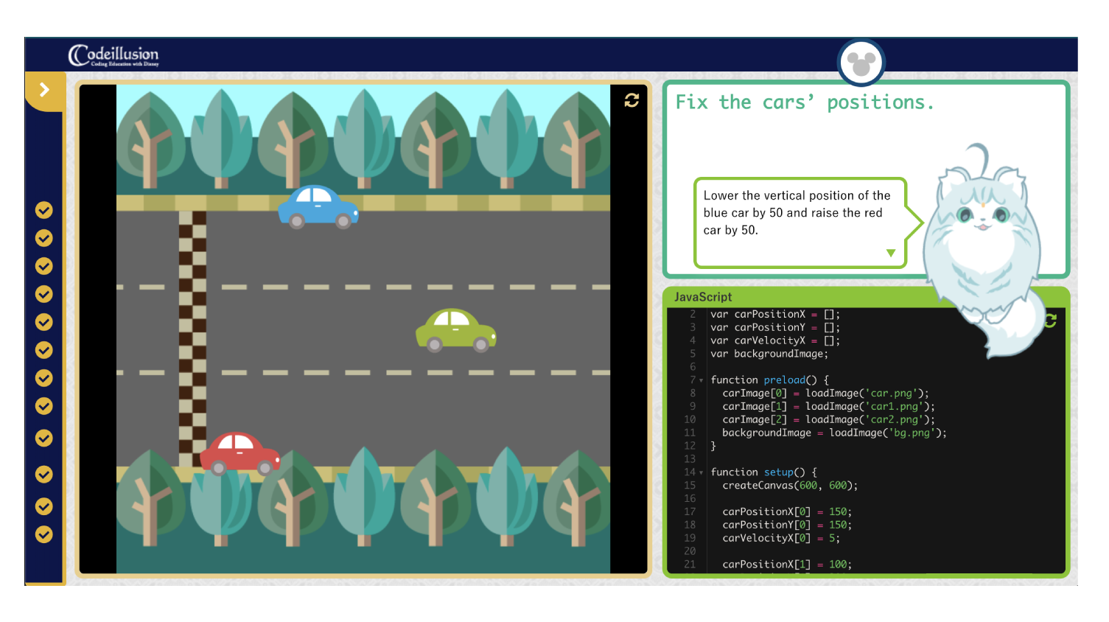This screenshot has height=622, width=1109.
Task: Place cursor on 'var carPositionX = [];' line
Action: coord(775,314)
